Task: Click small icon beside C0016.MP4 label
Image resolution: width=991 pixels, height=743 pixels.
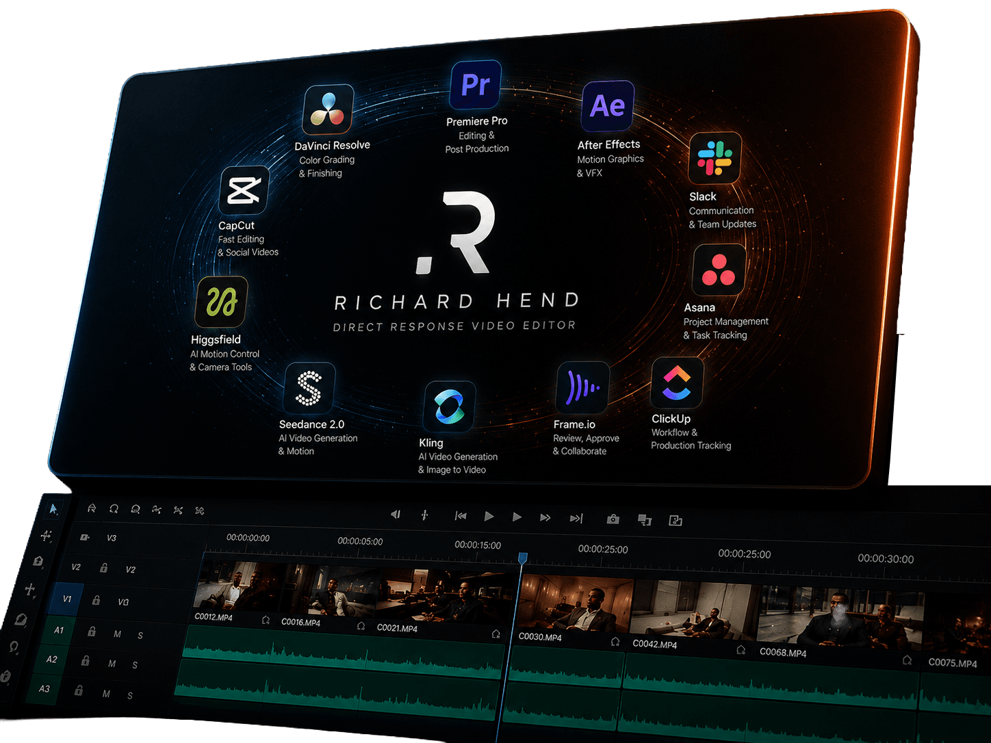Action: tap(361, 626)
